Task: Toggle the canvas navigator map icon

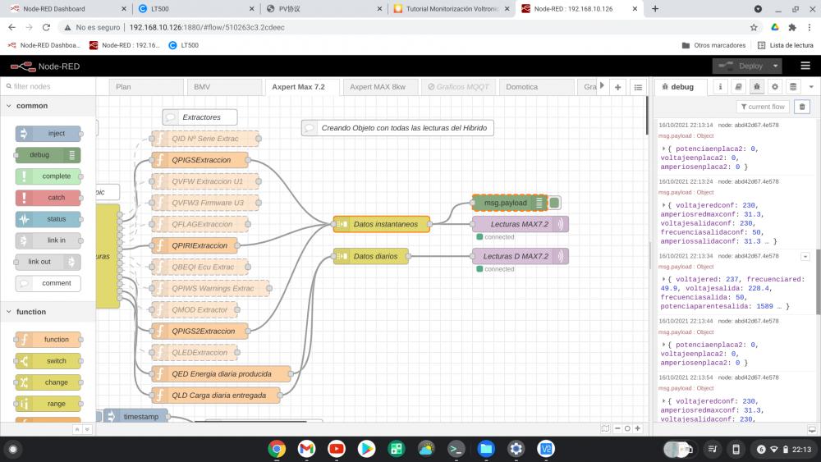Action: pos(605,428)
